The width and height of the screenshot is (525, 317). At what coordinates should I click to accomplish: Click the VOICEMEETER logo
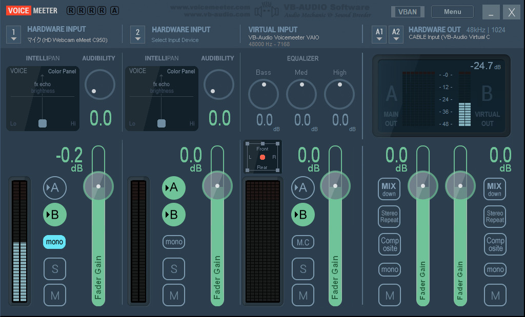point(32,11)
